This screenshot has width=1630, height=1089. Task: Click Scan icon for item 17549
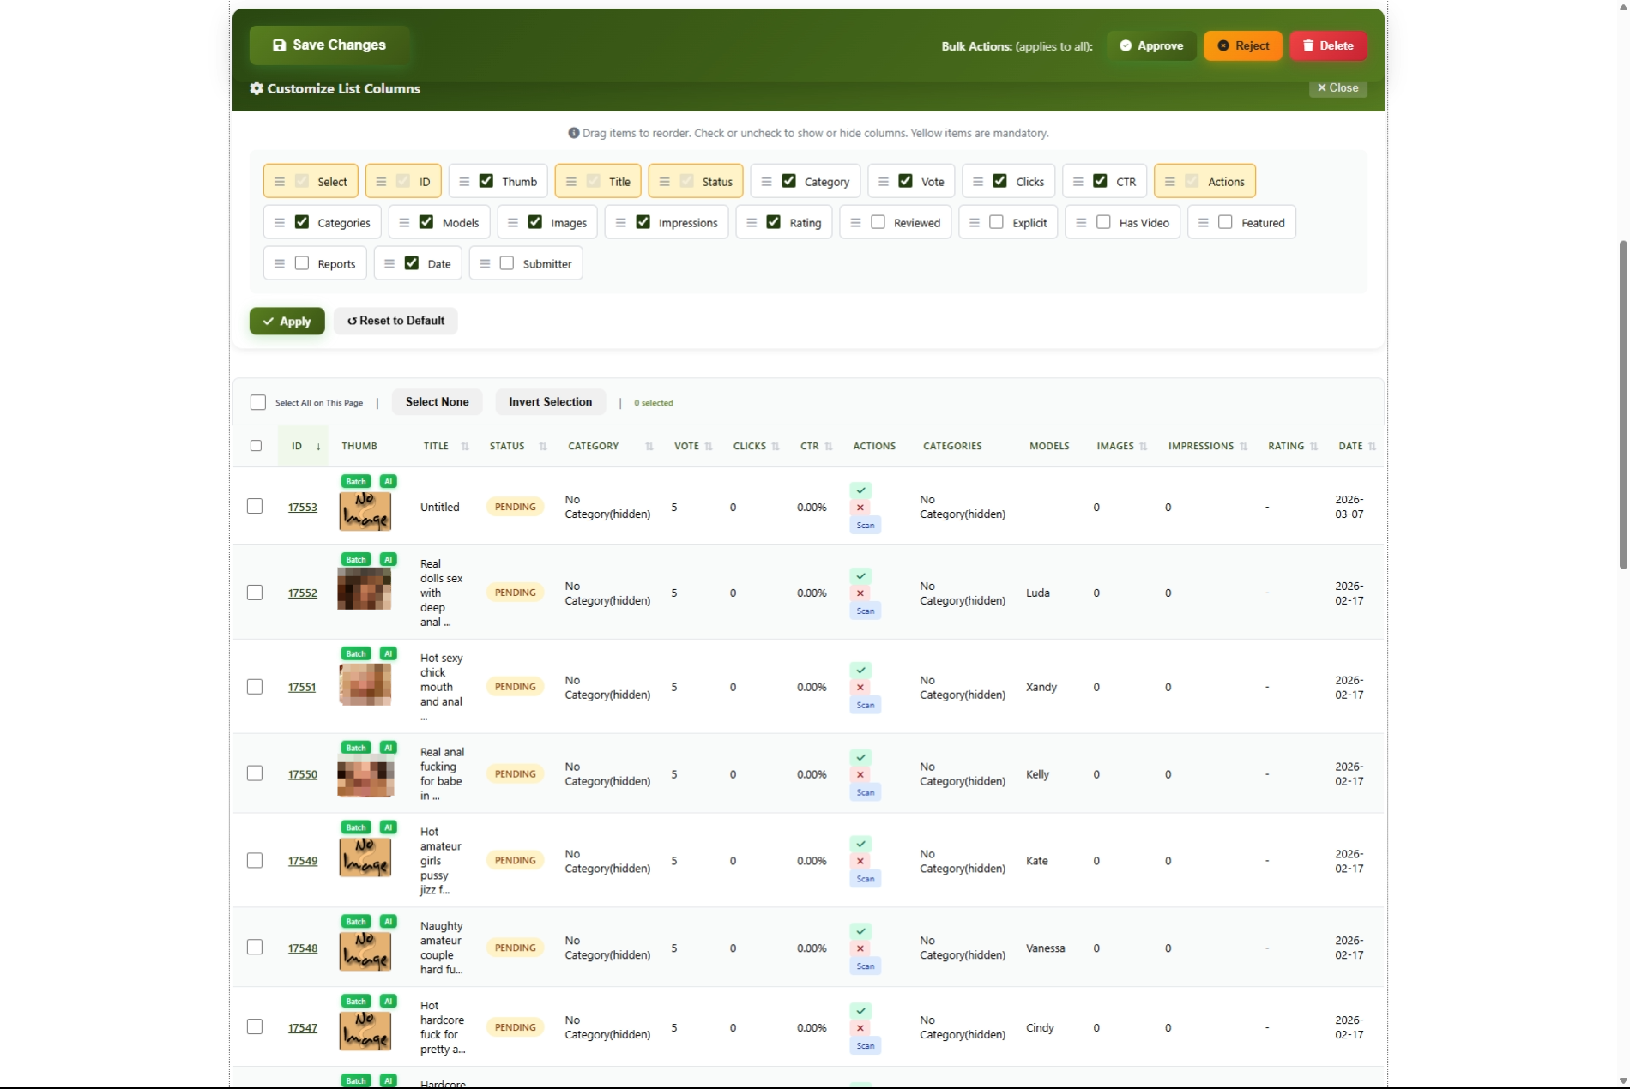tap(865, 879)
